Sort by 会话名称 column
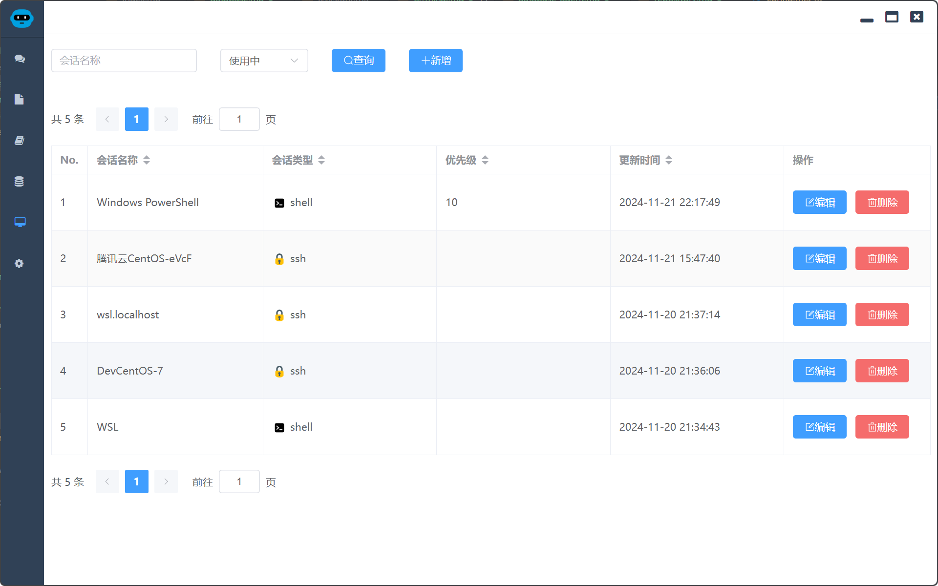 [x=147, y=160]
